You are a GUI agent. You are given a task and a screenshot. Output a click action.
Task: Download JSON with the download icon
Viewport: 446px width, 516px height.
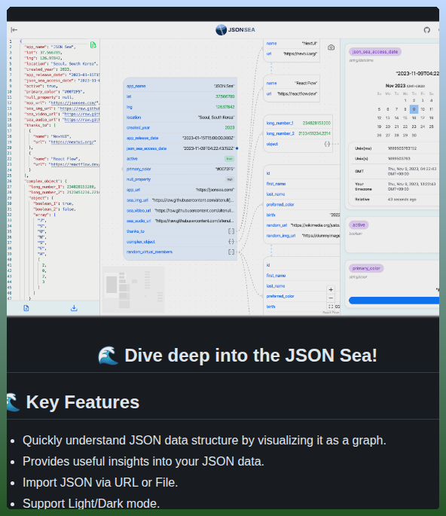coord(74,308)
